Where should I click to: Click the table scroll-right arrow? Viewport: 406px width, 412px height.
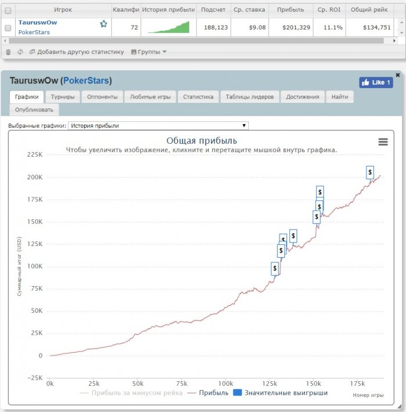[394, 41]
